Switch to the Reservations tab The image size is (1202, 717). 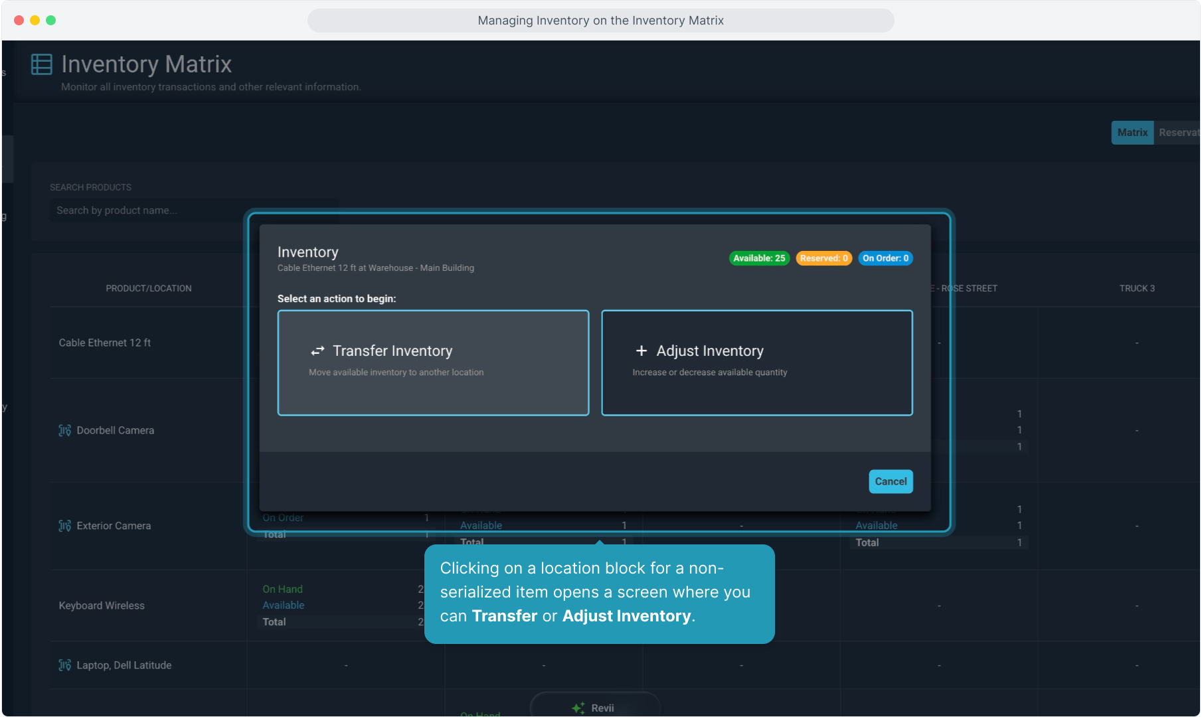(x=1177, y=133)
